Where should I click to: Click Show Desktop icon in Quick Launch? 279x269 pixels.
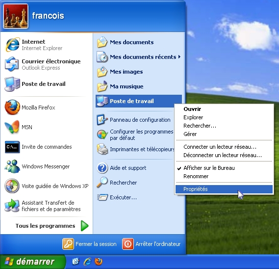point(76,262)
